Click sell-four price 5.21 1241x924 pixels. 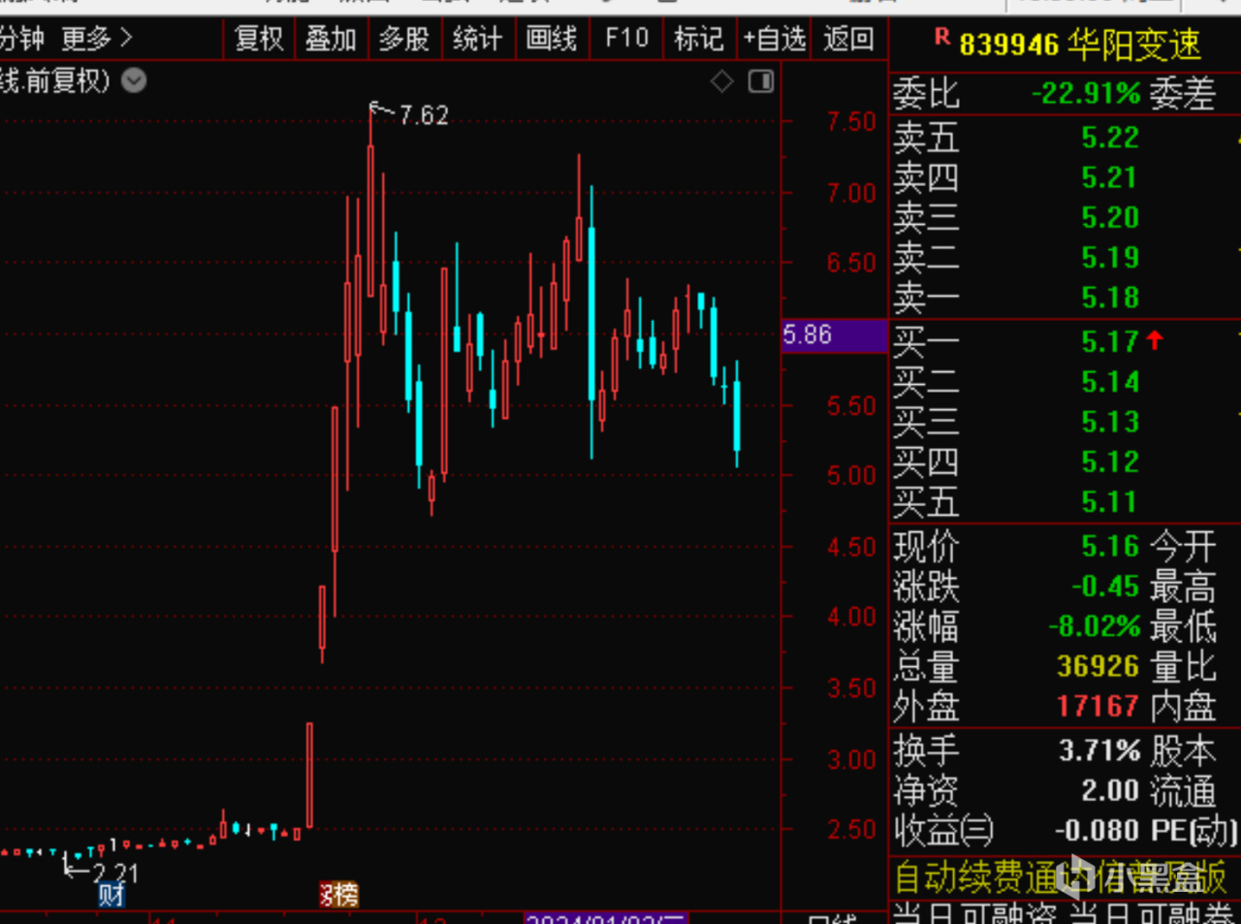pyautogui.click(x=1110, y=178)
